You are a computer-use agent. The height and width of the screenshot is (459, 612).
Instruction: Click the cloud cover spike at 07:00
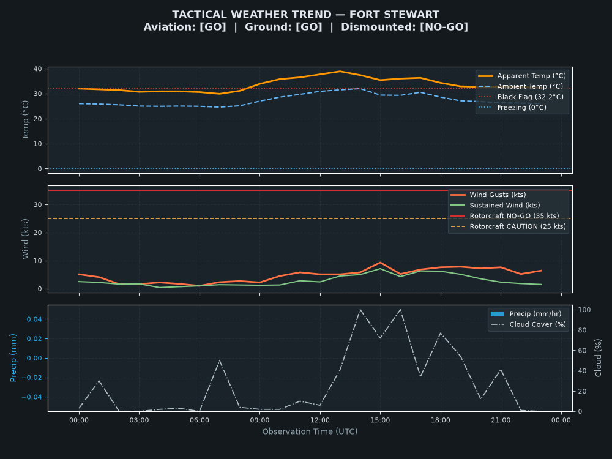220,360
